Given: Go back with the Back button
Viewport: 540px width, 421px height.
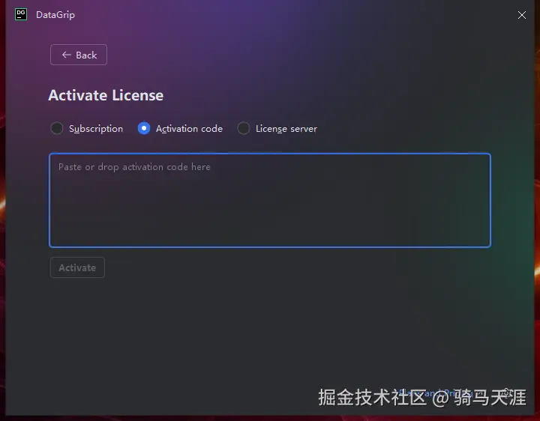Looking at the screenshot, I should pos(79,55).
